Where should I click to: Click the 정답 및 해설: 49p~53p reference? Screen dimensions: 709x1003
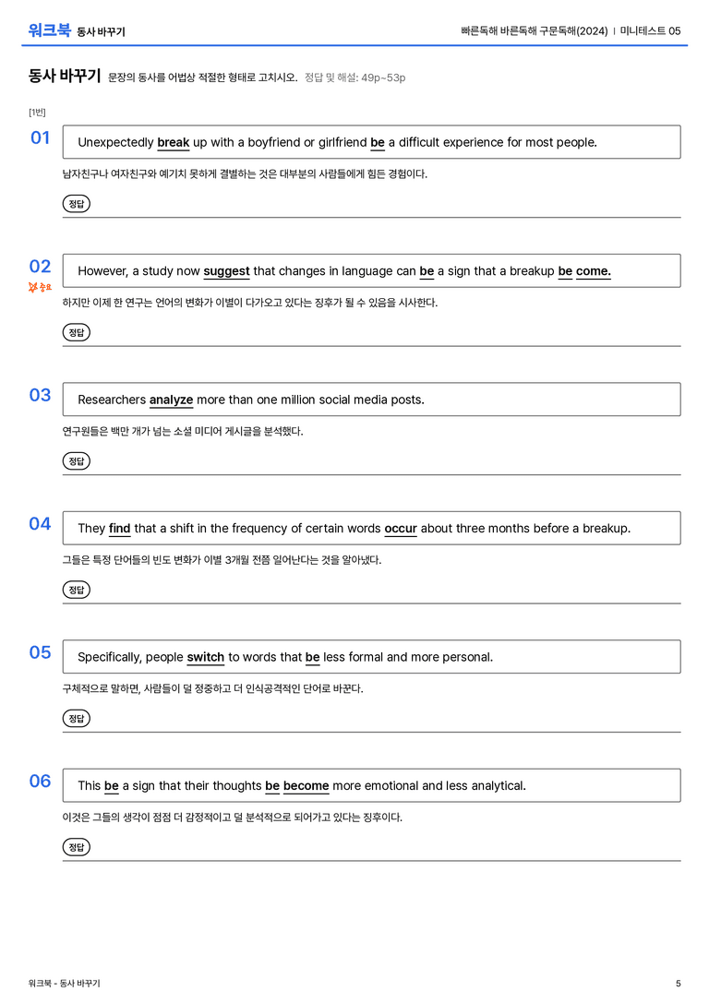[x=355, y=78]
